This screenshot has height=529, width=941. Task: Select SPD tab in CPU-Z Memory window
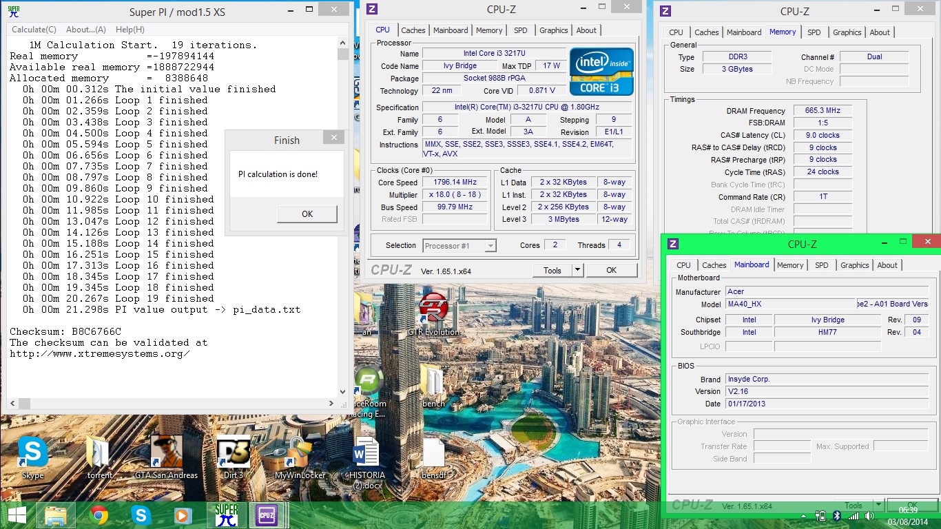tap(814, 32)
